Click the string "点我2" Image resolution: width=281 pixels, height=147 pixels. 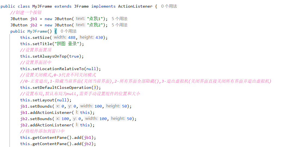(x=95, y=25)
